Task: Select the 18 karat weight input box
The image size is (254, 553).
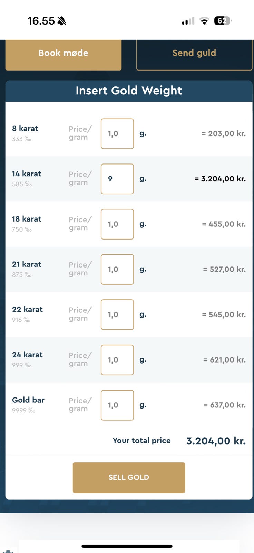Action: coord(117,224)
